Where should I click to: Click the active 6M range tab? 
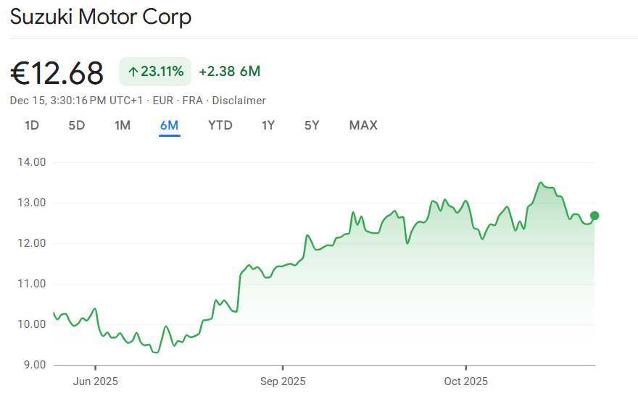pyautogui.click(x=169, y=125)
